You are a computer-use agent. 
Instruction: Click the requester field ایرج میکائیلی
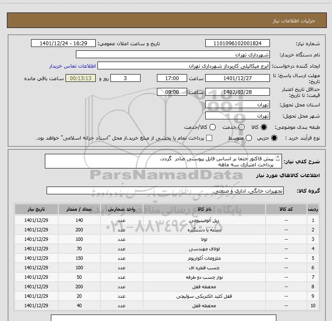[183, 66]
